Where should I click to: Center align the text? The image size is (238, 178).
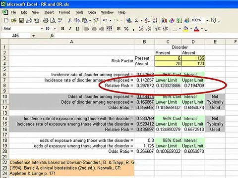(x=94, y=29)
